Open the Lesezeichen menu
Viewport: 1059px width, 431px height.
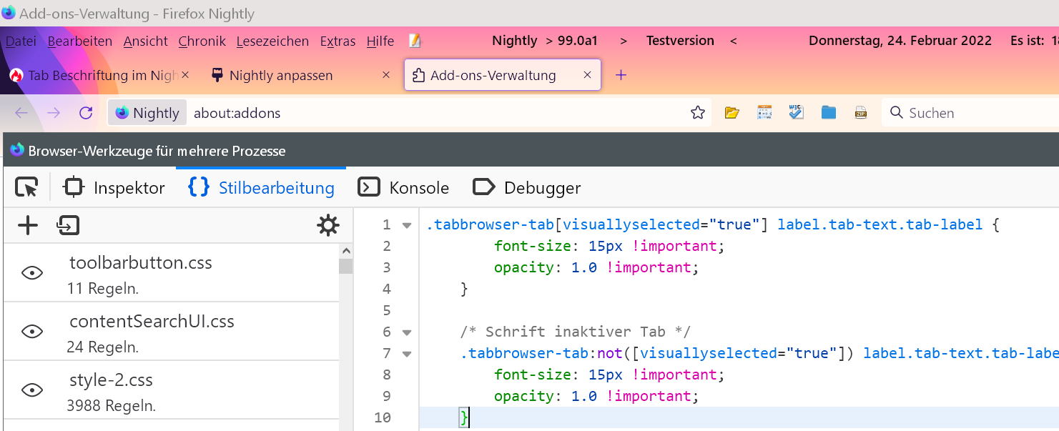click(x=272, y=41)
